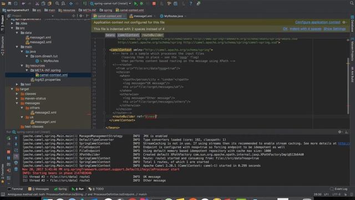
Task: Click the Print icon in Run panel
Action: (16, 163)
